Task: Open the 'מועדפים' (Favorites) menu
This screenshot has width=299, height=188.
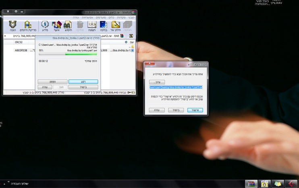Action: [101, 18]
